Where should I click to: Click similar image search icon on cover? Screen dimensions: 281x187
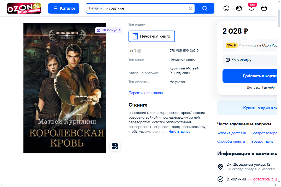click(x=115, y=146)
